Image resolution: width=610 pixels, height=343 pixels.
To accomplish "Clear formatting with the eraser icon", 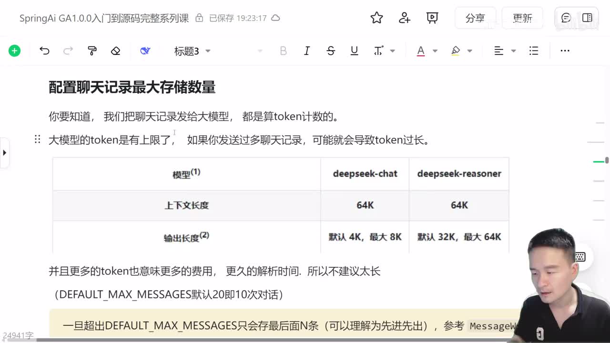I will pyautogui.click(x=115, y=51).
